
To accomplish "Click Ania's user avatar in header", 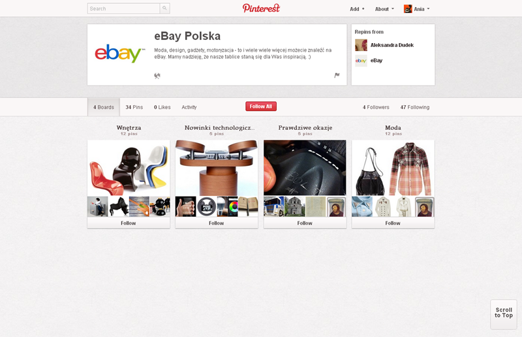I will [408, 9].
